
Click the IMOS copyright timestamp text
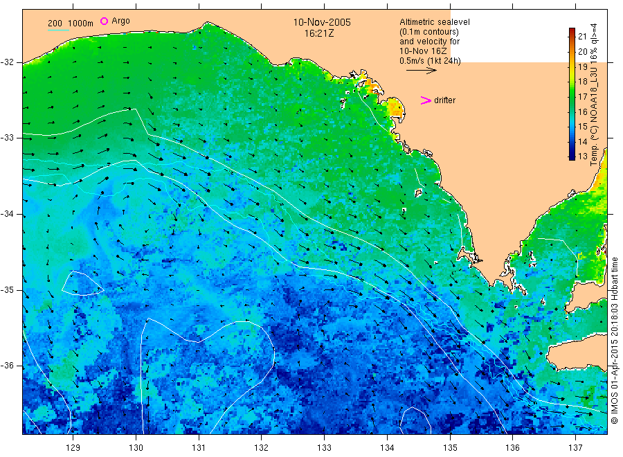coord(615,341)
